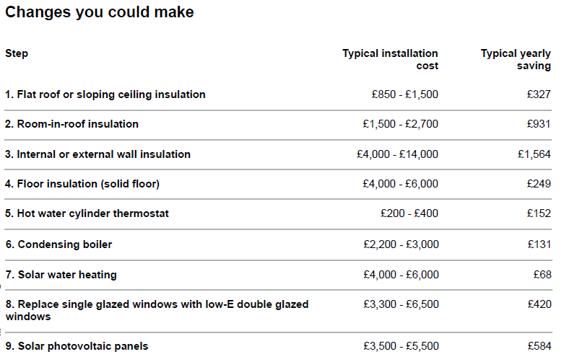The image size is (564, 362).
Task: Click the £584 yearly saving value
Action: 539,346
